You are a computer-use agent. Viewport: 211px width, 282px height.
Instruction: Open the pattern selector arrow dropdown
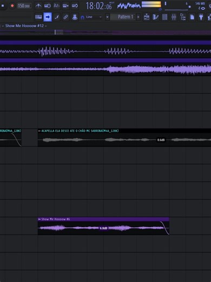[107, 17]
